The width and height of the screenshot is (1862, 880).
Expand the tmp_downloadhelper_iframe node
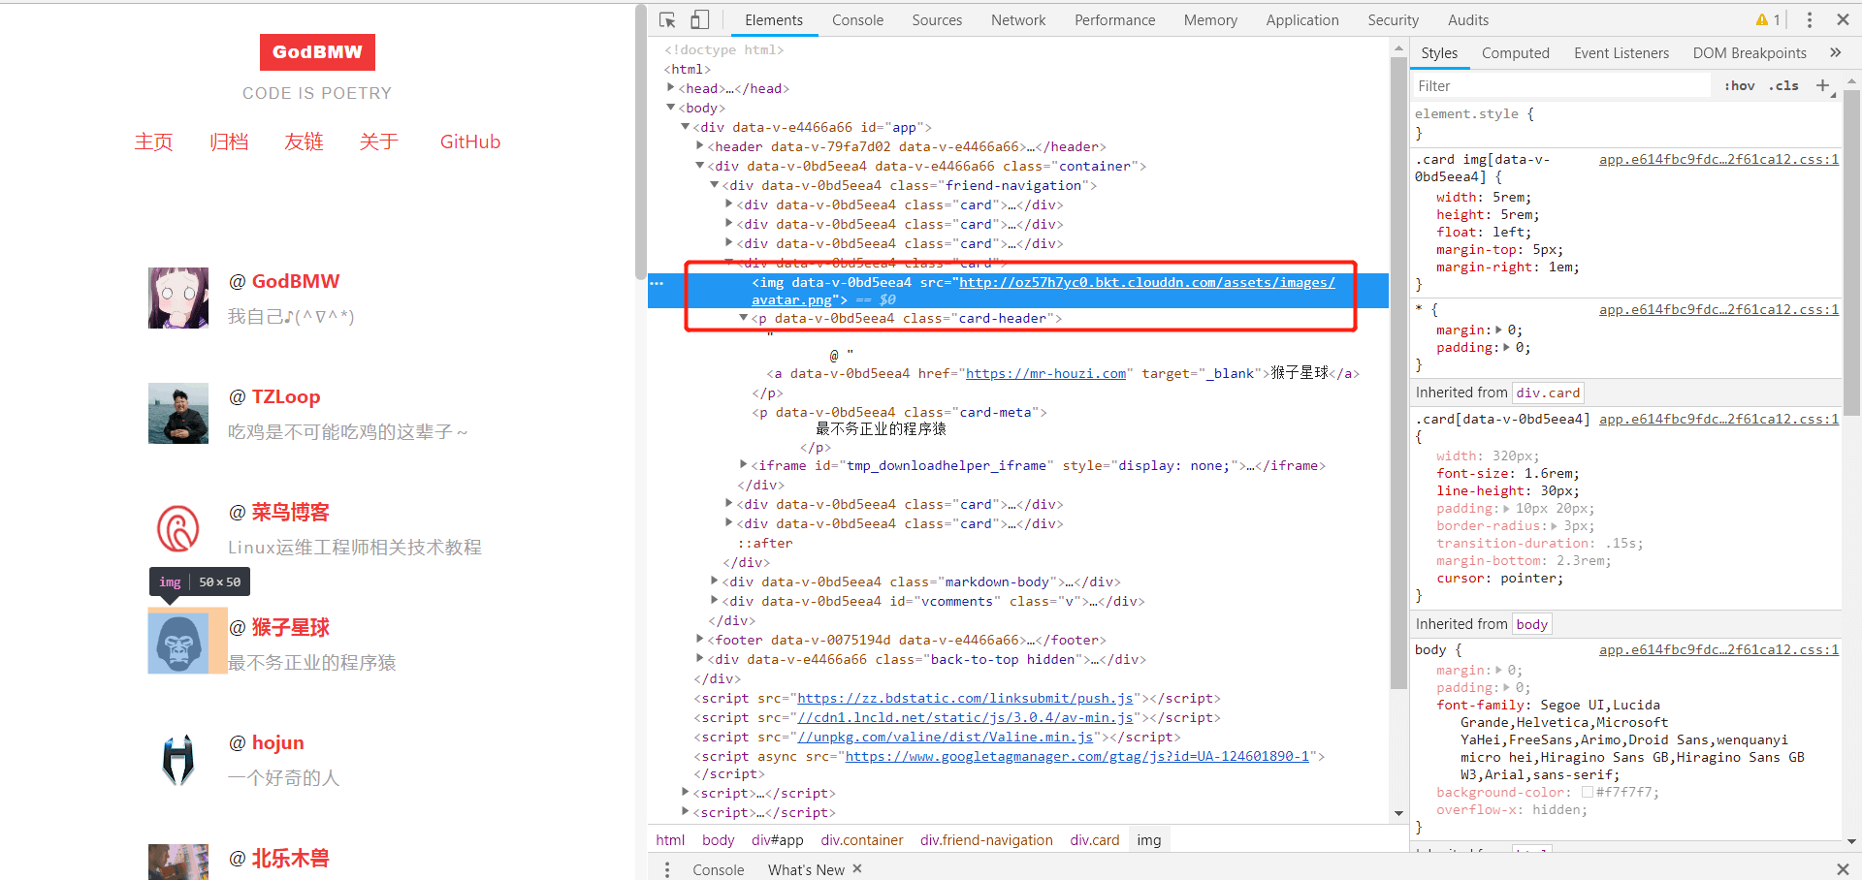[x=743, y=464]
